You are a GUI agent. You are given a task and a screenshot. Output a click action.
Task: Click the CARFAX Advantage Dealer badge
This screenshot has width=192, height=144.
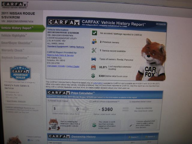20,73
